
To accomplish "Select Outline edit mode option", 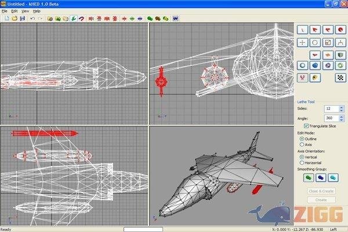I will click(302, 139).
